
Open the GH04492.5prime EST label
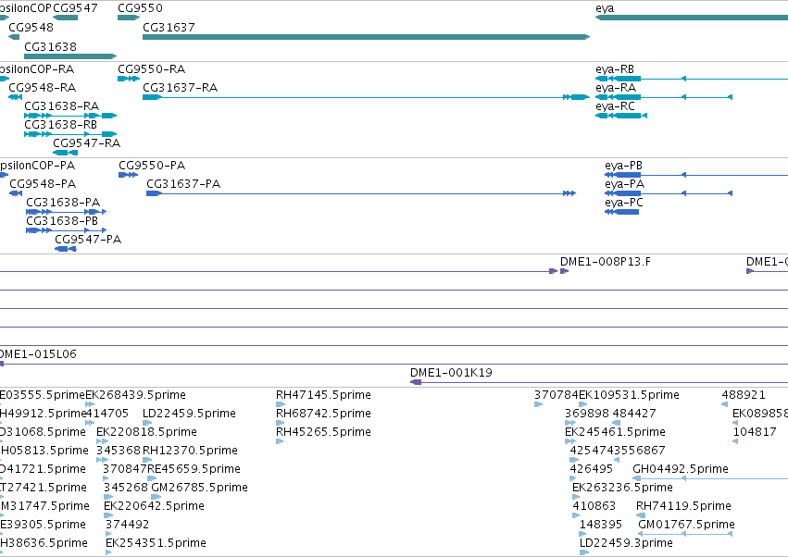[681, 468]
